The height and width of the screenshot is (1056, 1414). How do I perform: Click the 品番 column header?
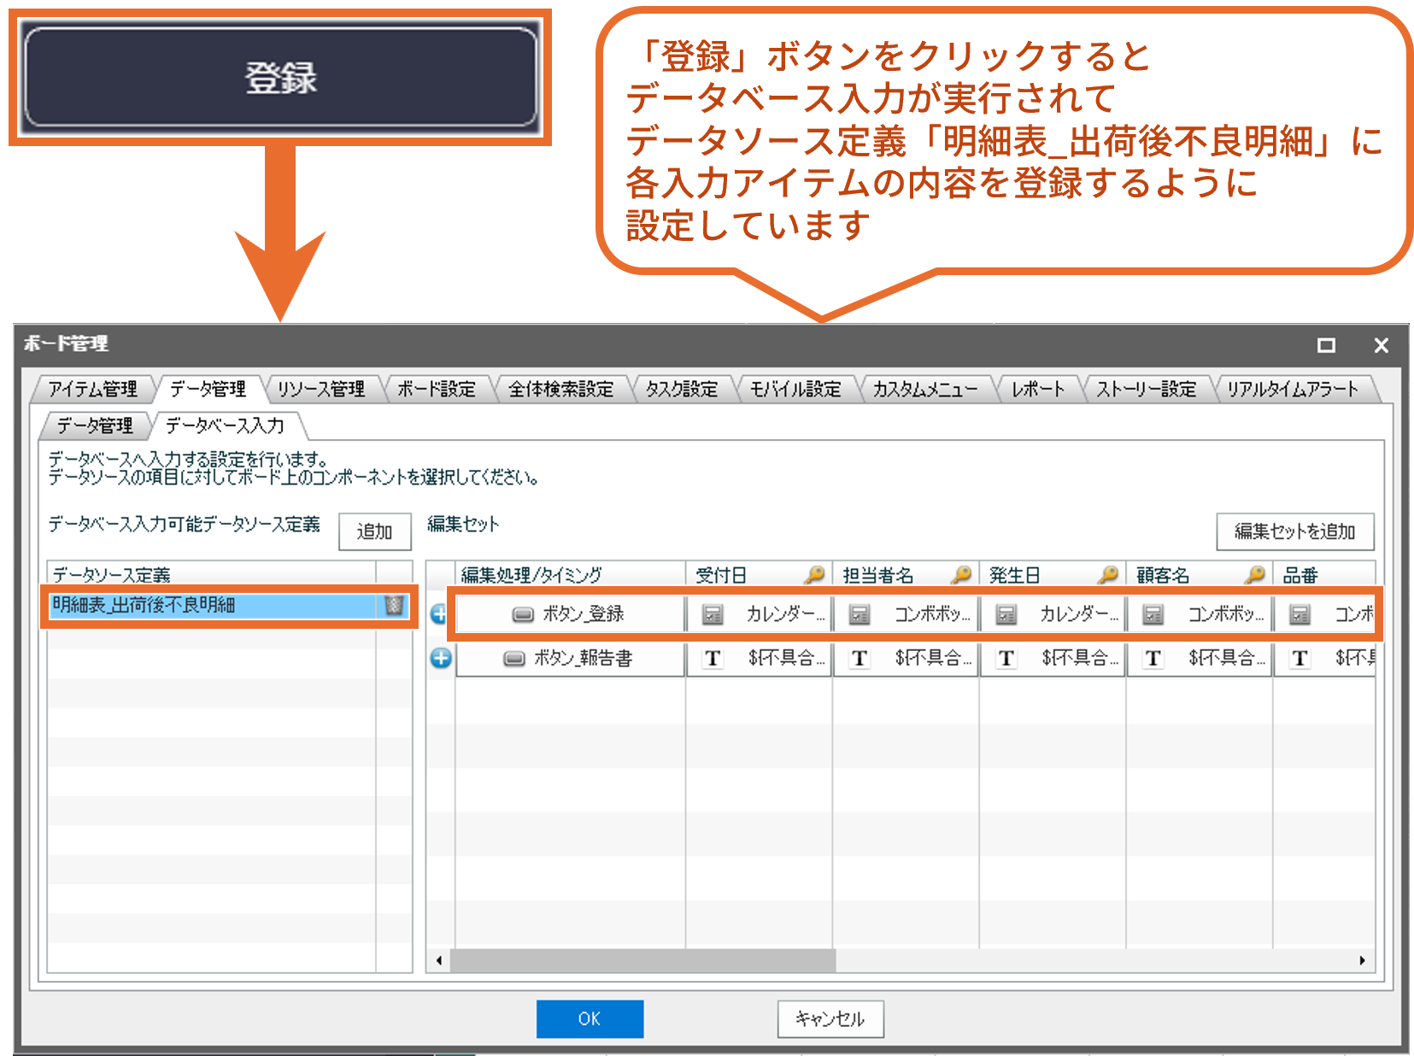click(x=1325, y=575)
